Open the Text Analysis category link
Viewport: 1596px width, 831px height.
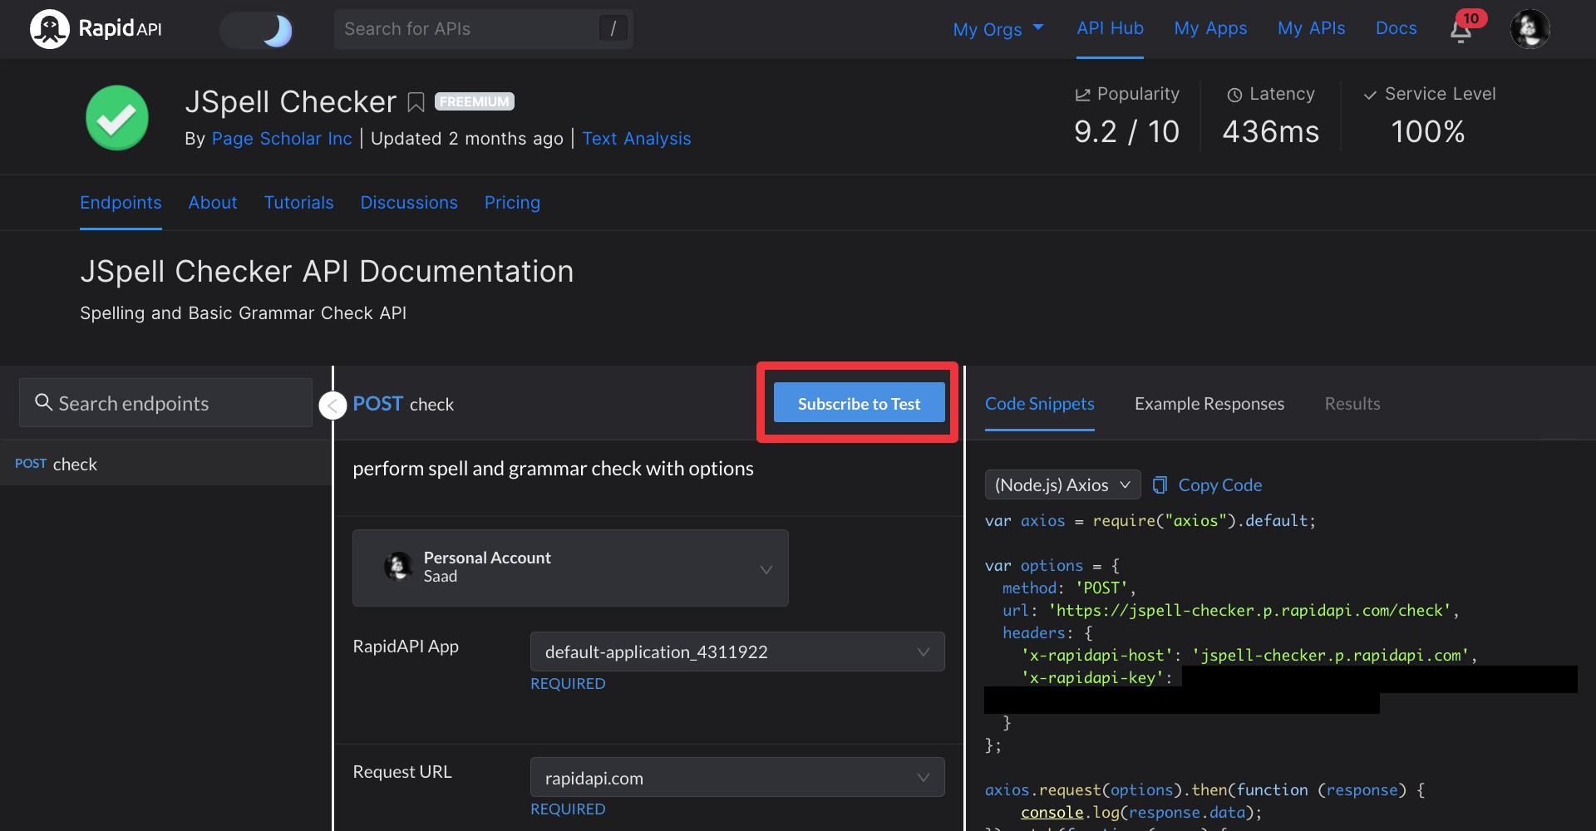tap(636, 139)
